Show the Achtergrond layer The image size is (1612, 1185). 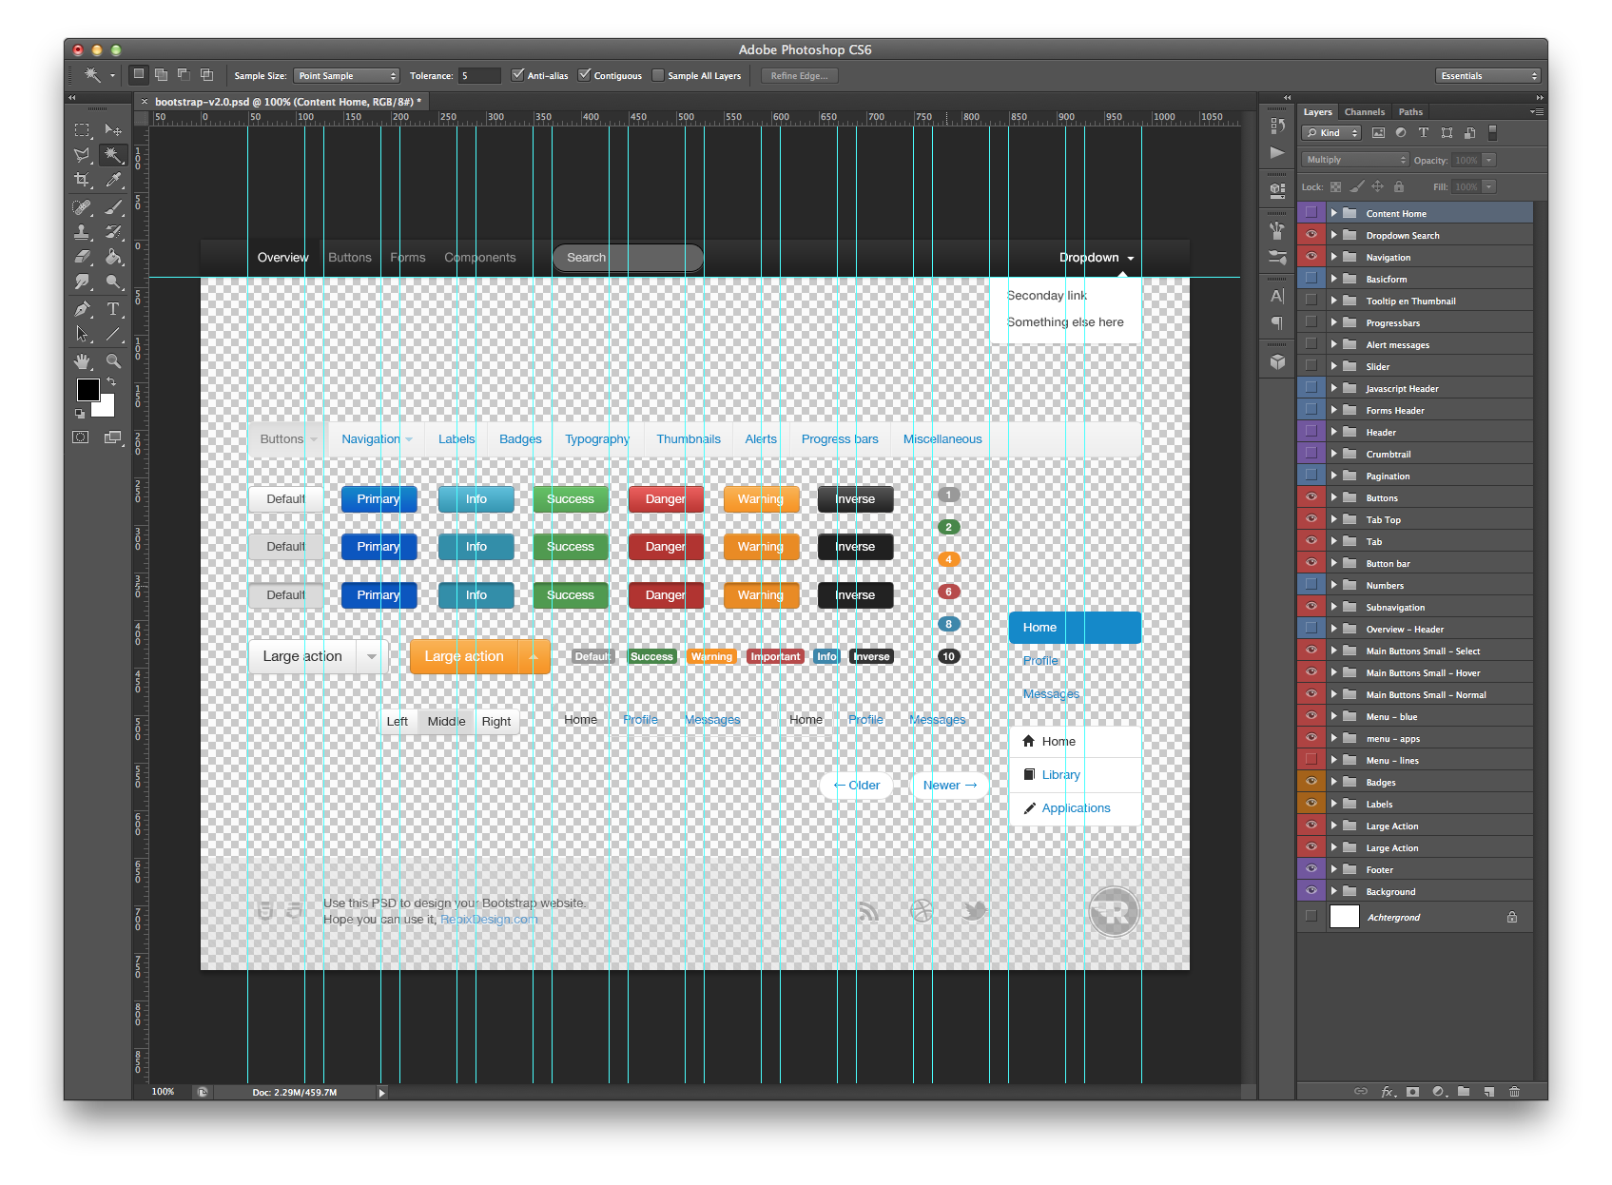tap(1311, 917)
